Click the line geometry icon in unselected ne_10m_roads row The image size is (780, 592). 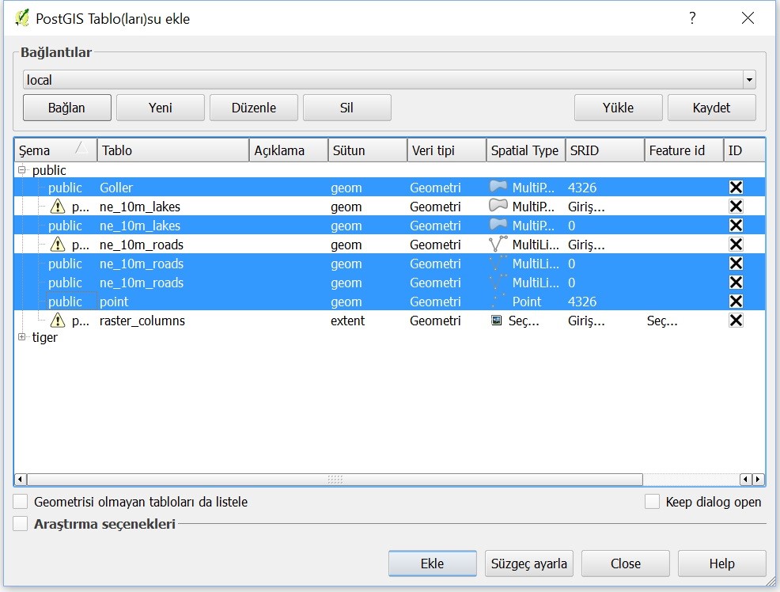coord(498,245)
